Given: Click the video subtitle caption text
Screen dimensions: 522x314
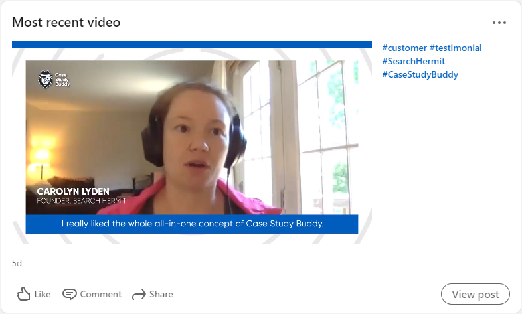Looking at the screenshot, I should pos(192,224).
